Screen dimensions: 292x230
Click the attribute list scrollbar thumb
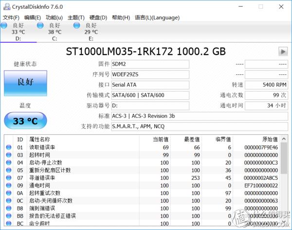(284, 158)
